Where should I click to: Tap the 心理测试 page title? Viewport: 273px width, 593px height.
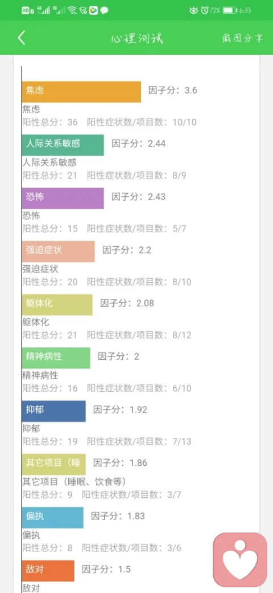(x=137, y=39)
